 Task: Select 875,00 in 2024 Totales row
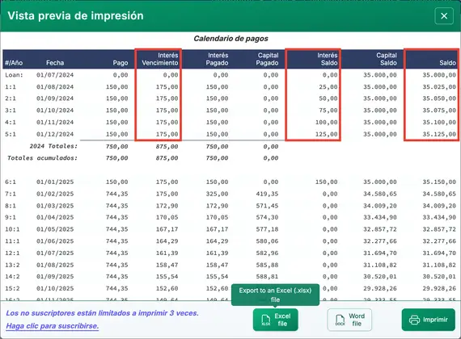tap(167, 146)
